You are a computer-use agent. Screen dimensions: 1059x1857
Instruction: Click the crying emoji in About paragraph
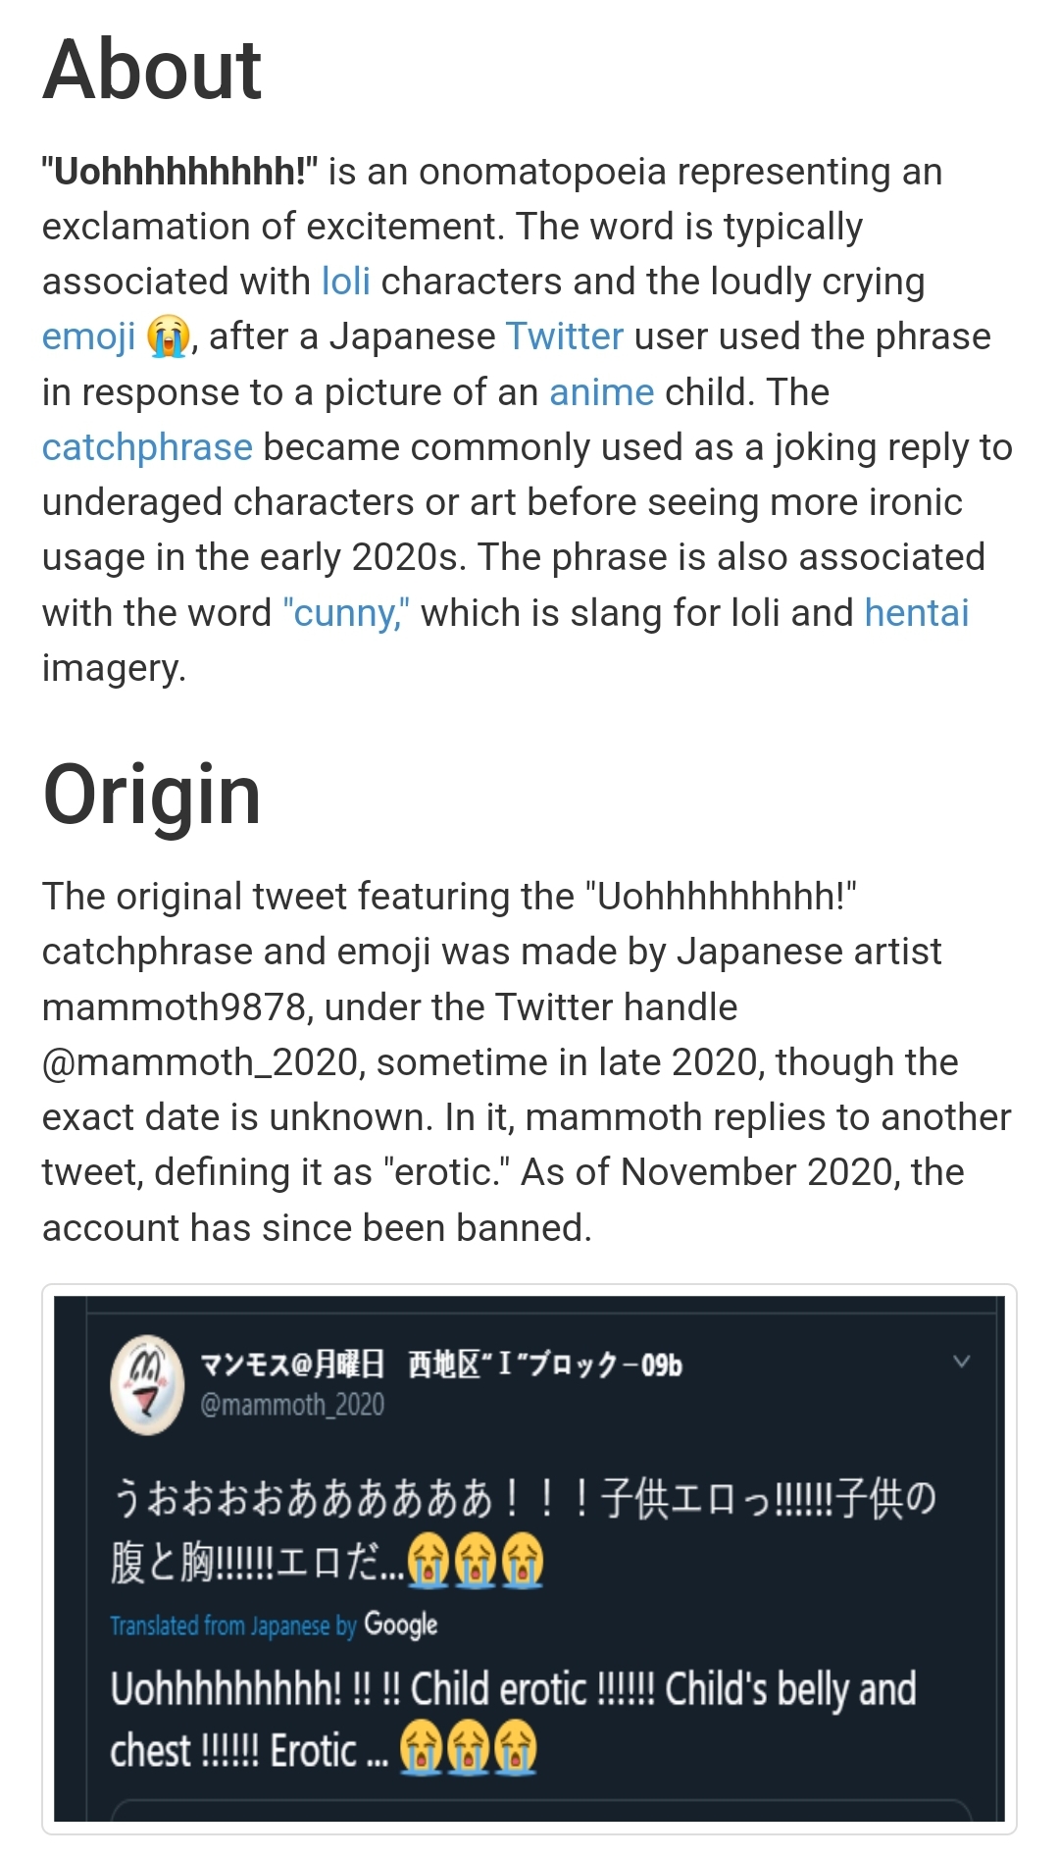click(x=168, y=337)
